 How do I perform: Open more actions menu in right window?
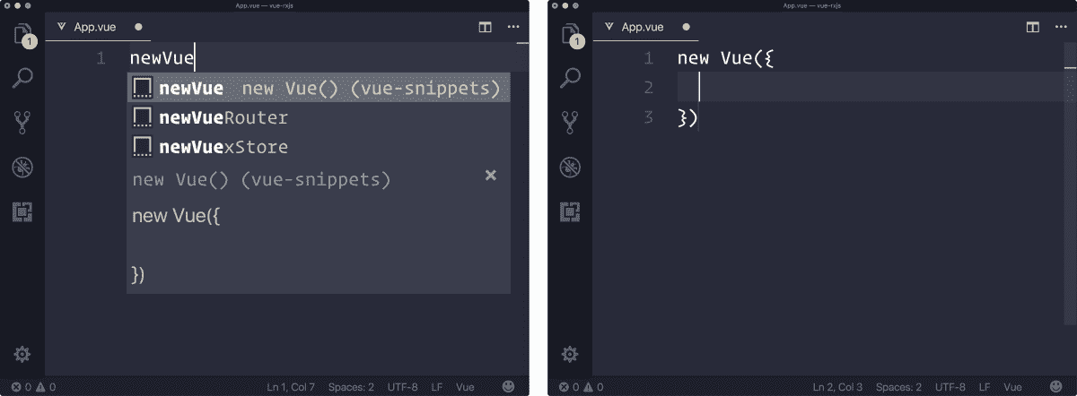[x=1061, y=27]
